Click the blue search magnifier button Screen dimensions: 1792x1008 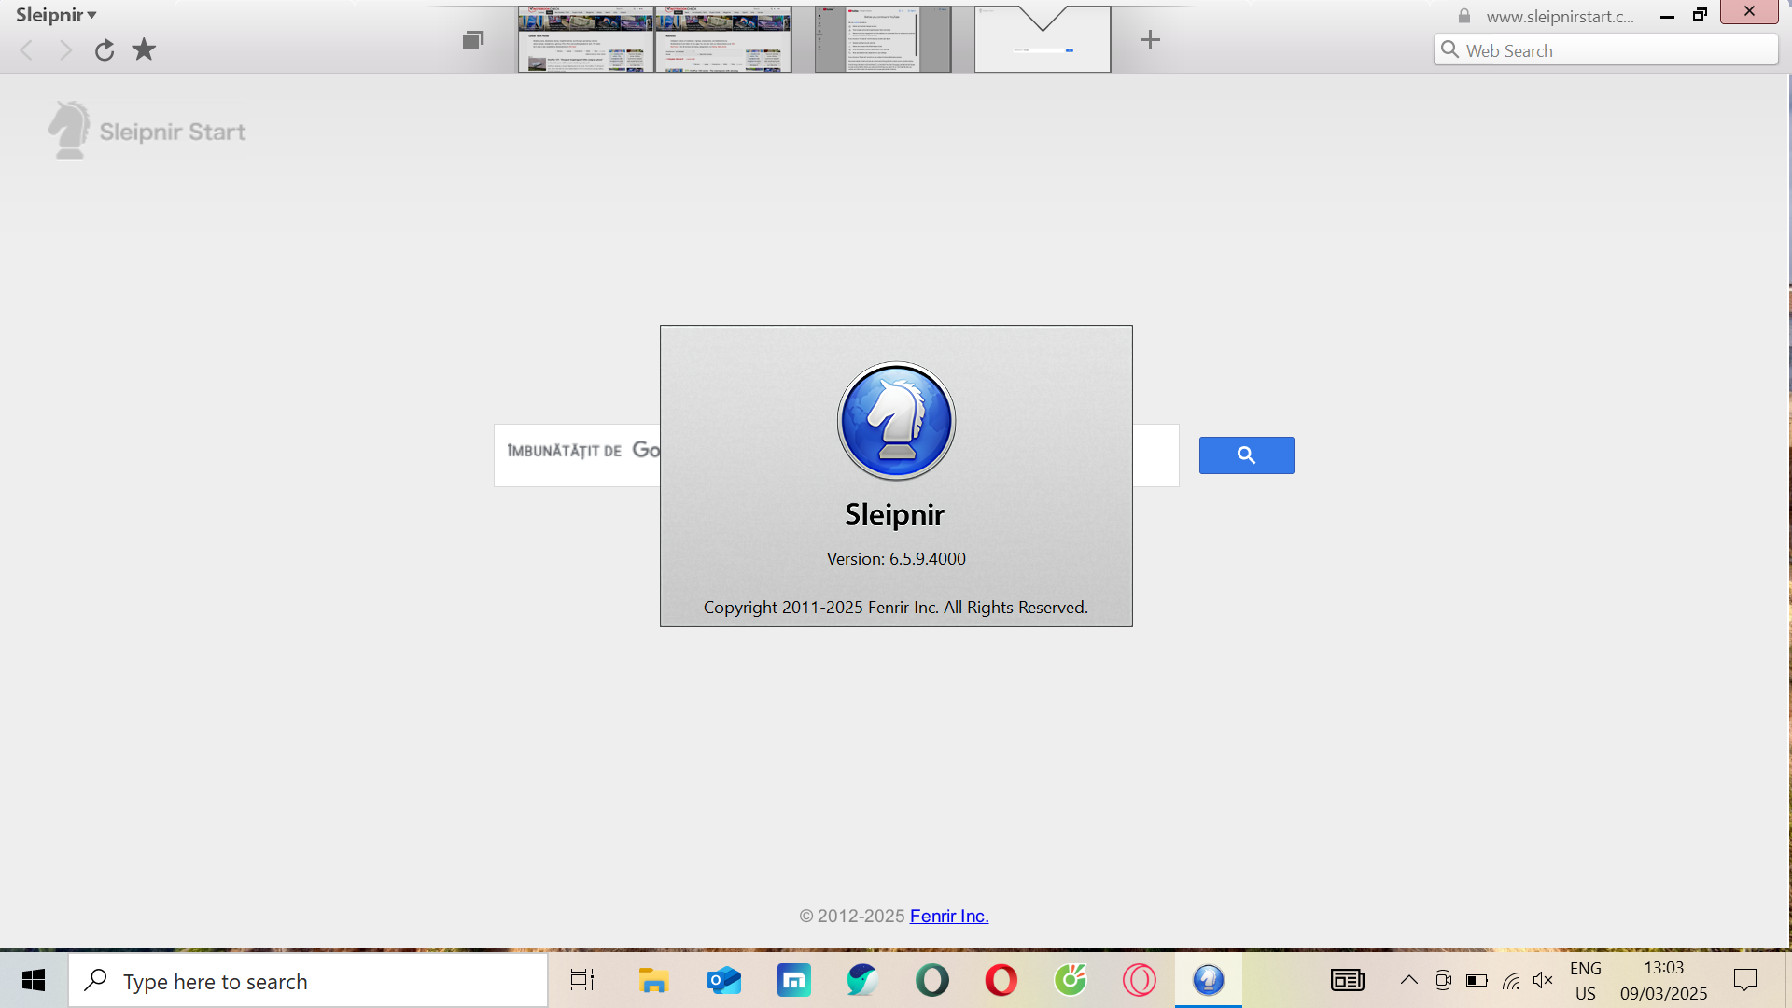point(1246,455)
